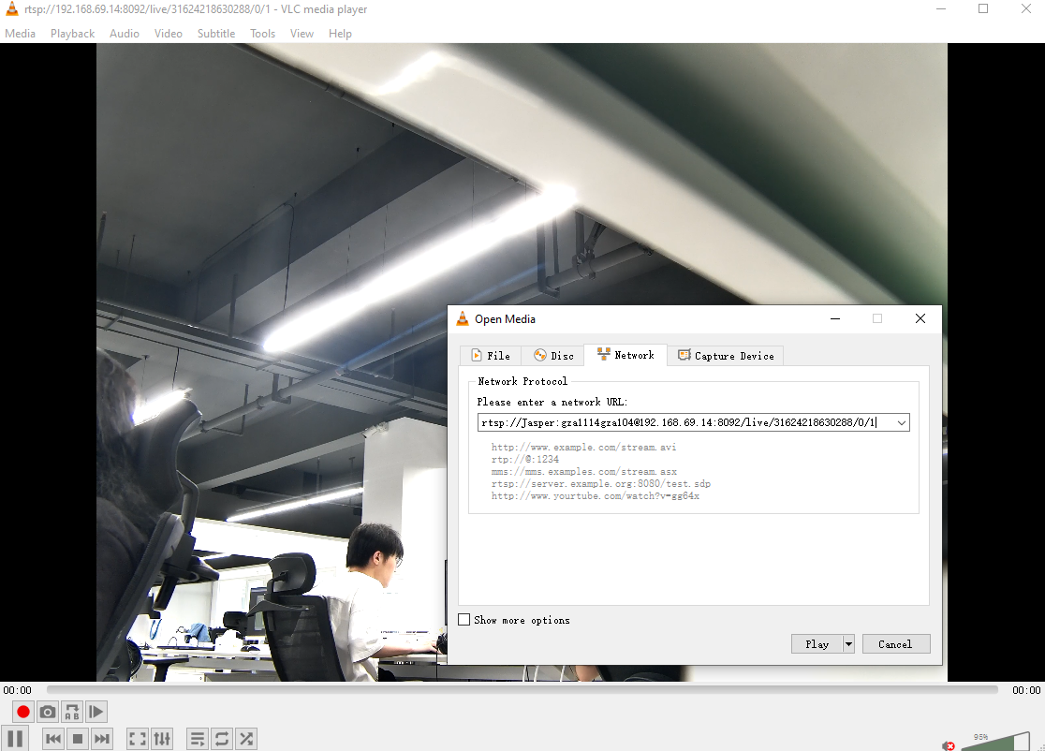
Task: Open the Media menu
Action: click(20, 34)
